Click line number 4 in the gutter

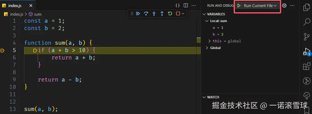14,43
